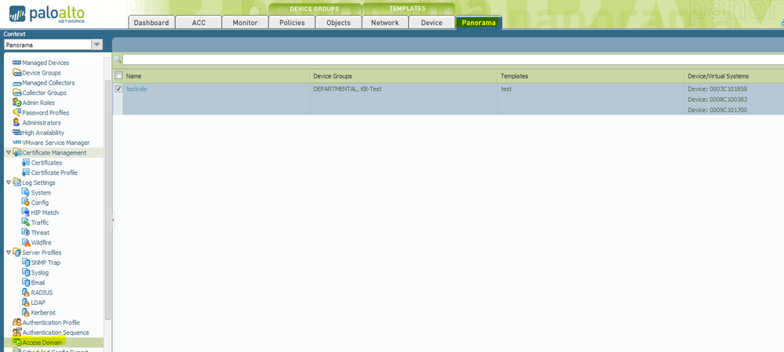Click the Config log settings icon
The height and width of the screenshot is (352, 784).
pyautogui.click(x=25, y=203)
